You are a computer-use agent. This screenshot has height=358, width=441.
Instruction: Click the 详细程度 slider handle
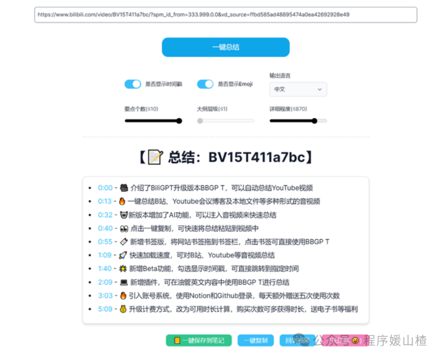(x=314, y=121)
